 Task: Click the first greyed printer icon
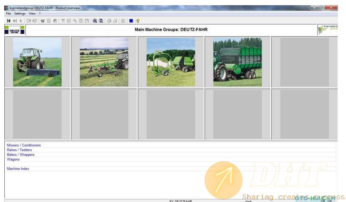(x=109, y=21)
